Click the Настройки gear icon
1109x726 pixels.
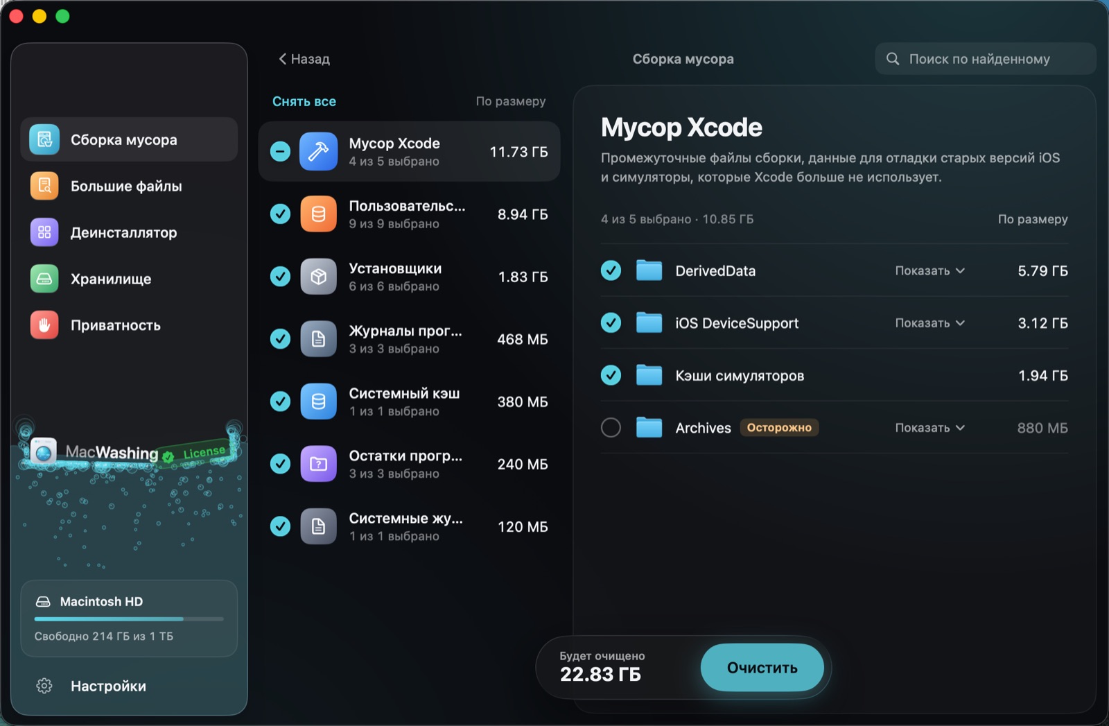click(44, 686)
